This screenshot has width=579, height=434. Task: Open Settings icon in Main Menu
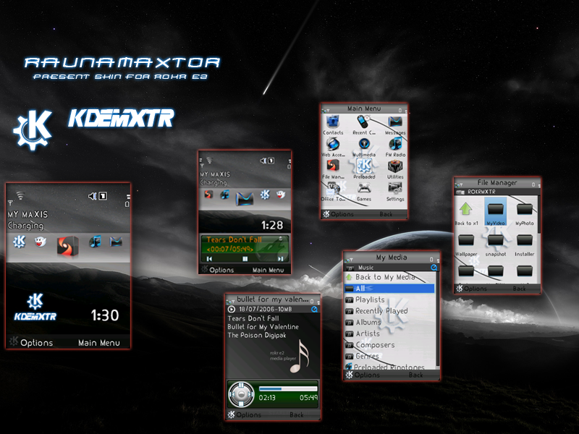(395, 189)
